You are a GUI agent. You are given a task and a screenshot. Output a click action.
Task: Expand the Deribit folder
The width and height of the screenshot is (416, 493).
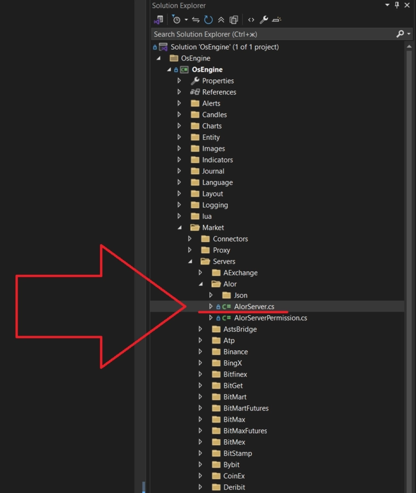point(200,487)
